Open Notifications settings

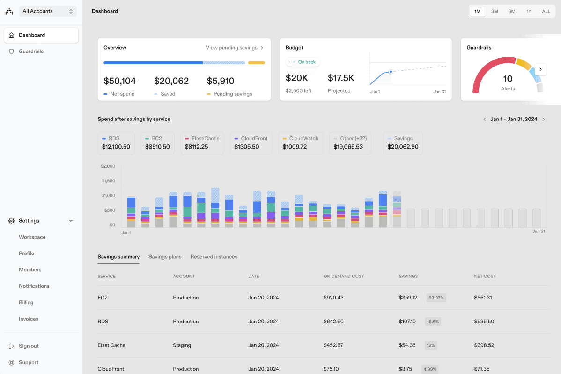coord(34,286)
